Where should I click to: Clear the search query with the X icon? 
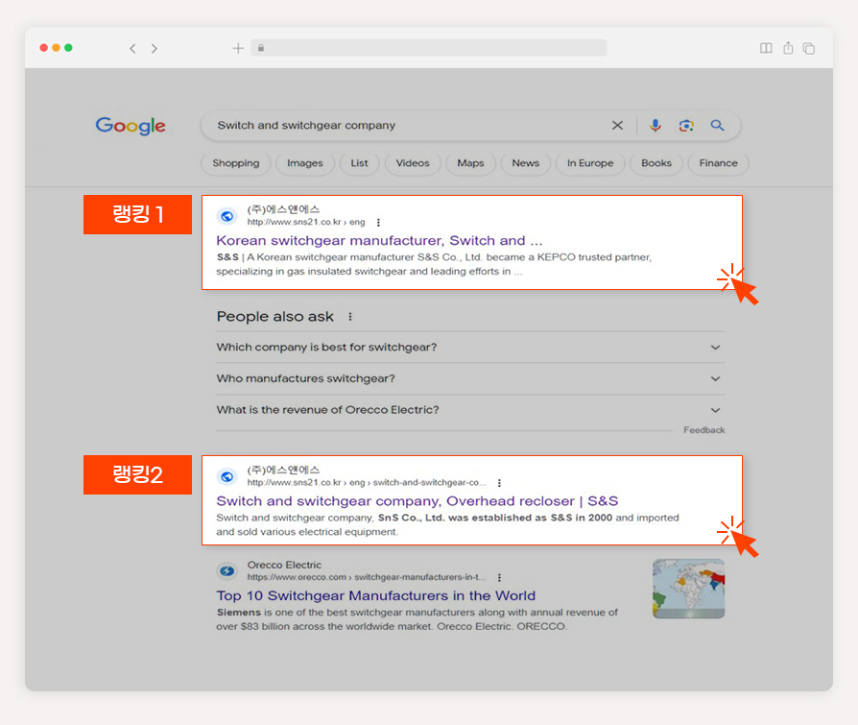pos(617,126)
